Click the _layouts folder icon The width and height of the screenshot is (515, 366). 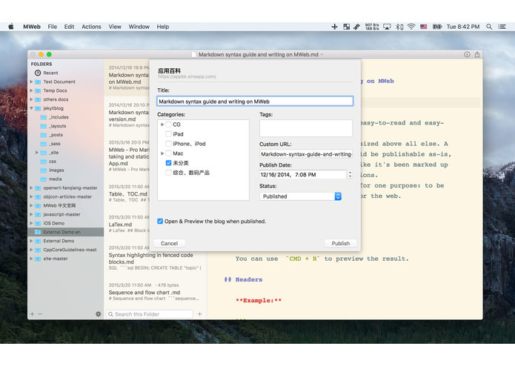(x=44, y=126)
